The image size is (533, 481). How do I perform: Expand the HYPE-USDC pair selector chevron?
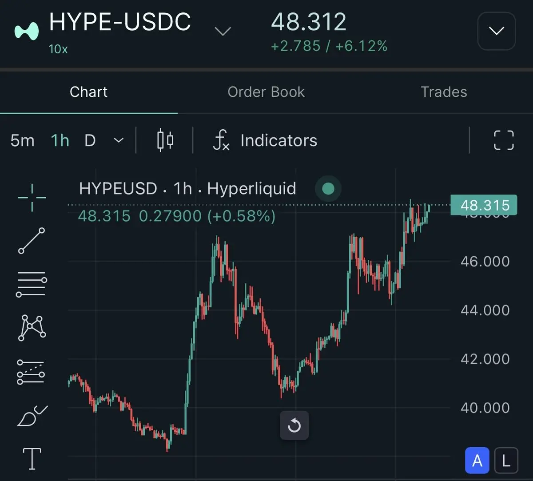[223, 31]
